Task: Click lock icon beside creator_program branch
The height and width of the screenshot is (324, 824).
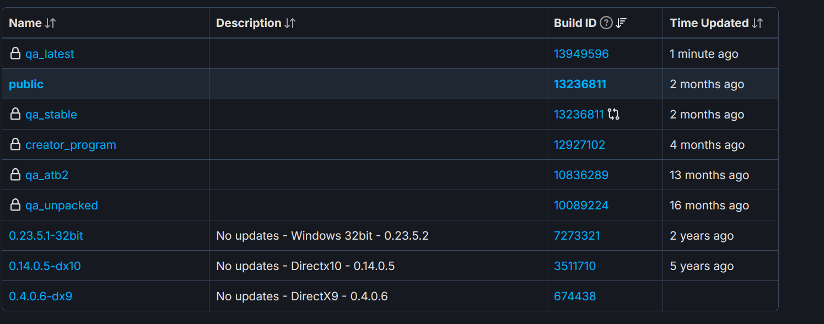Action: 15,145
